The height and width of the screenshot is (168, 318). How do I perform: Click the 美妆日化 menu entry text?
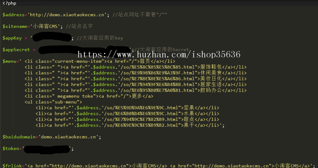[x=210, y=79]
